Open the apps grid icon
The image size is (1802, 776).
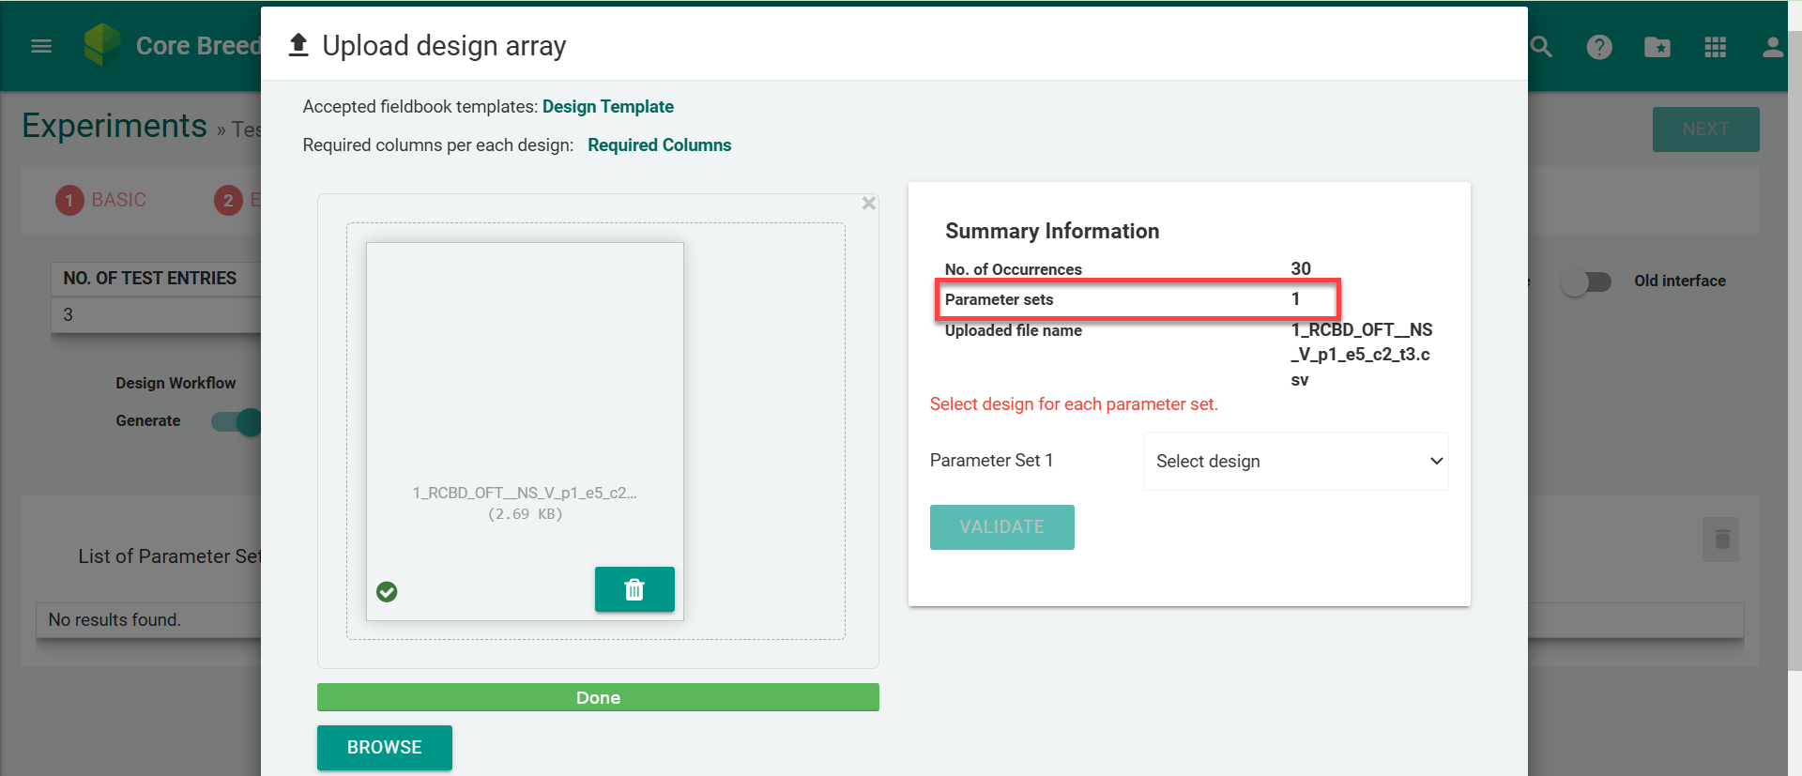tap(1716, 47)
